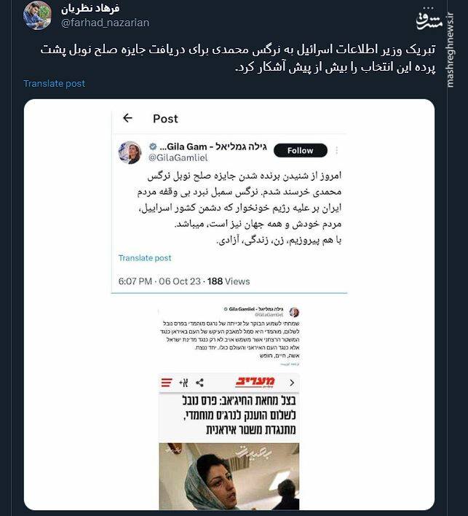Click the share icon in Maariv header
Viewport: 468px width, 516px height.
click(199, 383)
